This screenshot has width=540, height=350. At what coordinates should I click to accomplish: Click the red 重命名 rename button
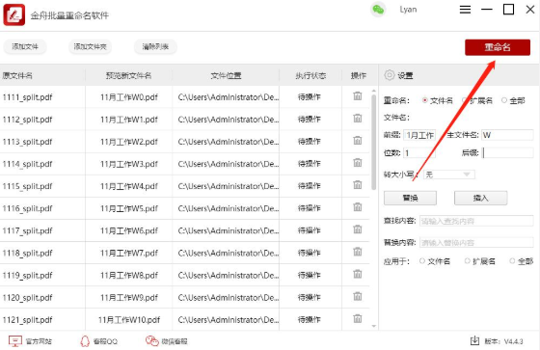(498, 47)
